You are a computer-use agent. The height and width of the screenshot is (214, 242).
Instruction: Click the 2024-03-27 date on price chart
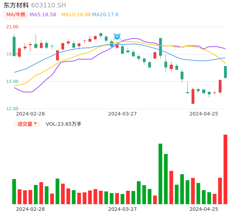(x=122, y=114)
